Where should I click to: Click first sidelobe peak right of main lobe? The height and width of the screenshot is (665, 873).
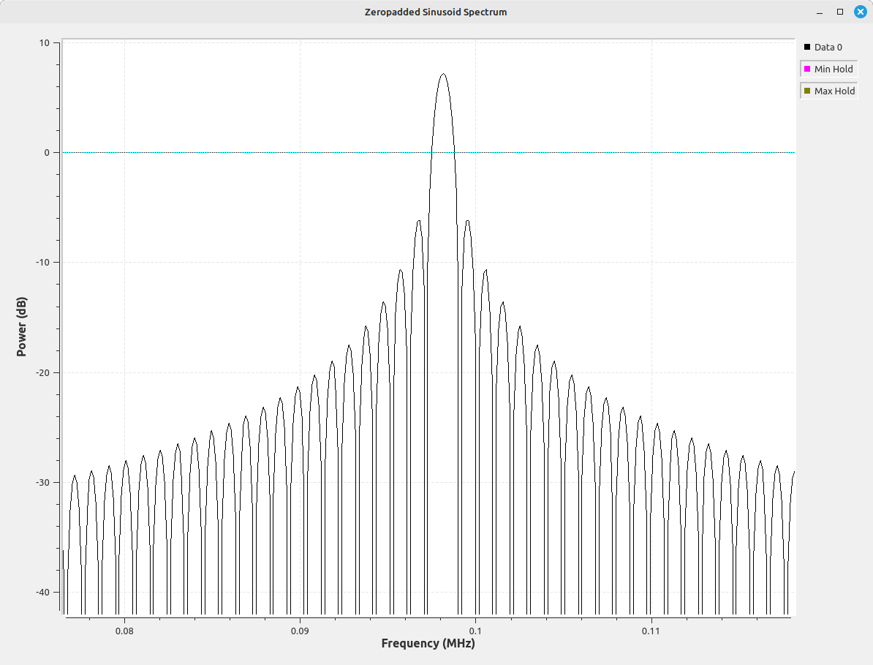click(467, 220)
